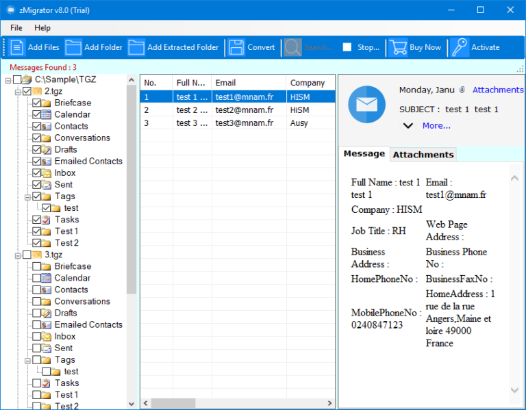The width and height of the screenshot is (526, 410).
Task: Collapse the C:\Sample\TGZ root node
Action: click(8, 81)
